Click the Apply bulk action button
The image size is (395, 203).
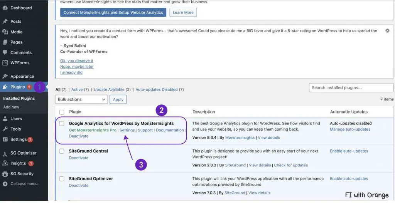pyautogui.click(x=118, y=99)
